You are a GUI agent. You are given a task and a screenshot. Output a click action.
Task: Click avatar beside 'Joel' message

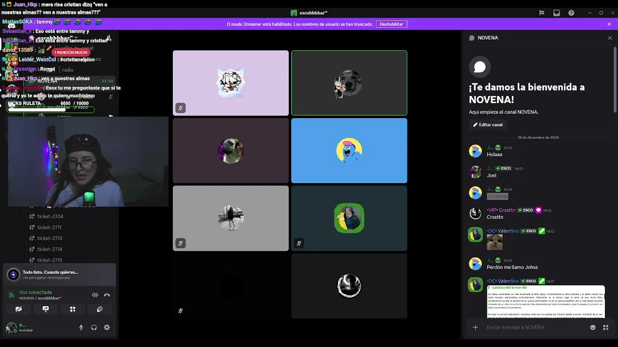coord(476,172)
